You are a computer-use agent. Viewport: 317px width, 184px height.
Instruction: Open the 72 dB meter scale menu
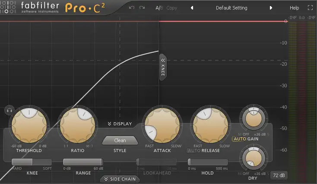(x=279, y=175)
